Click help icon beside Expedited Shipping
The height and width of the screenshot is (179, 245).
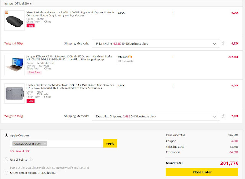pos(224,116)
